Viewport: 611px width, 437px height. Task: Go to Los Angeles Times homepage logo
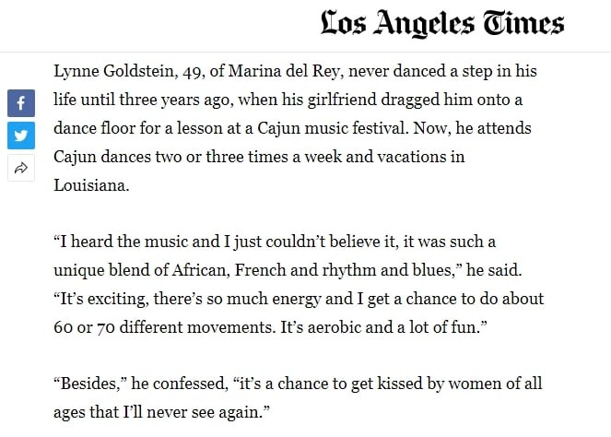point(441,25)
